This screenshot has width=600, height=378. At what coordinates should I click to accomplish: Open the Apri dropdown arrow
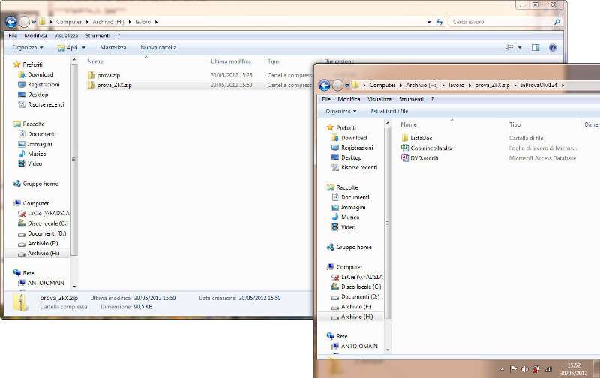coord(84,48)
